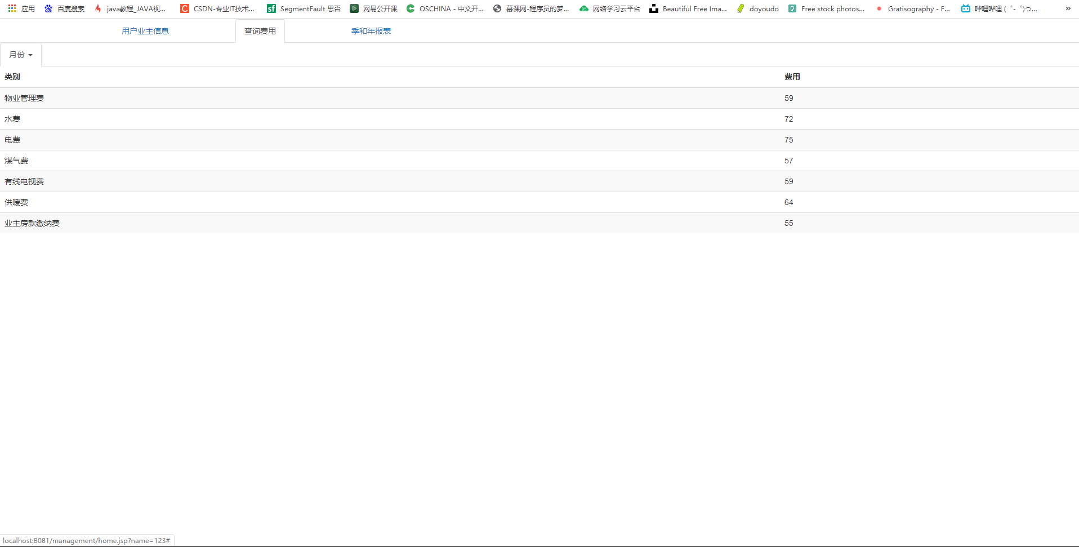Switch to the 用户业主信息 tab

tap(144, 30)
